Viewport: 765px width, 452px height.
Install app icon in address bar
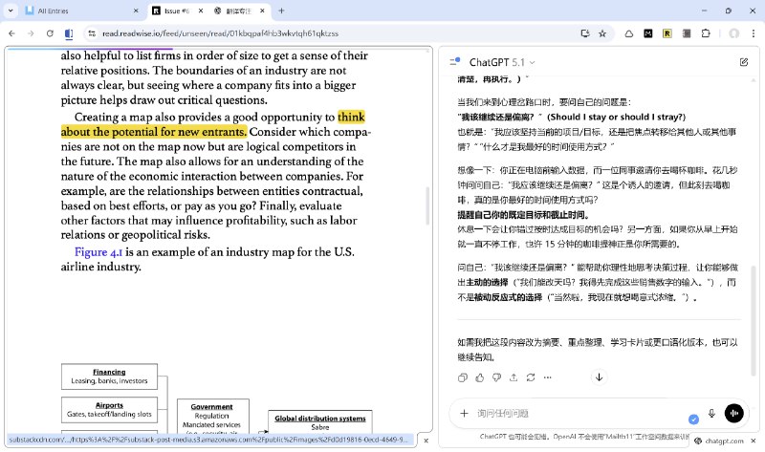pyautogui.click(x=585, y=33)
